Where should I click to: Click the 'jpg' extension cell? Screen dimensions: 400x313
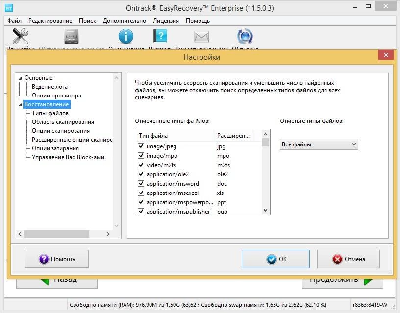point(221,146)
